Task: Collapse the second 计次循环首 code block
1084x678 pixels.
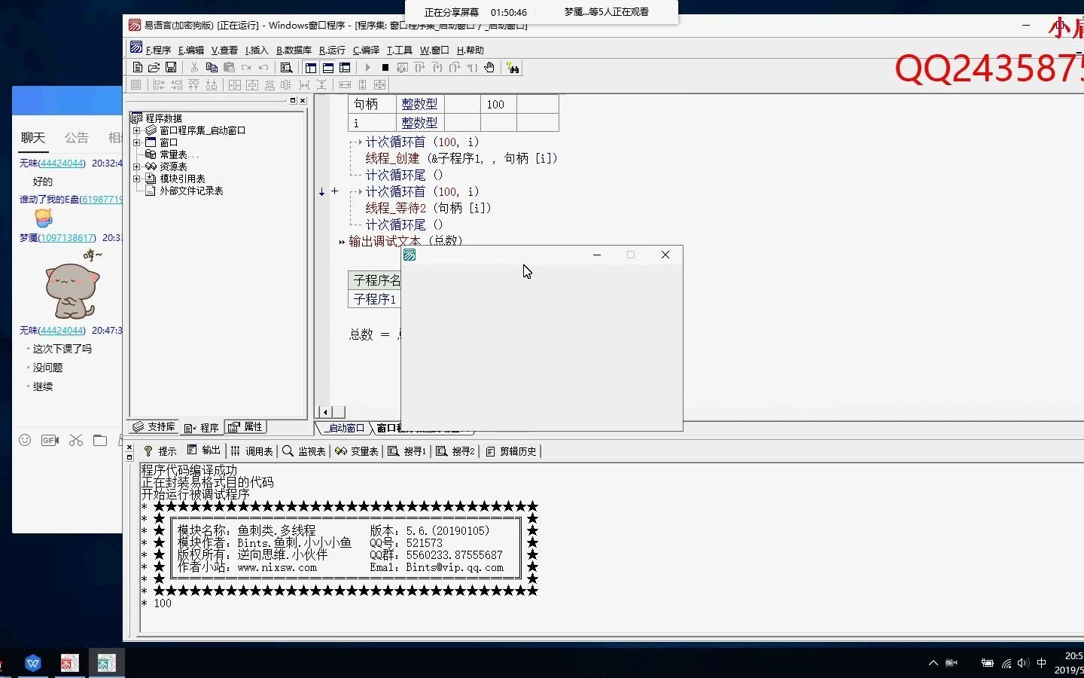Action: (334, 191)
